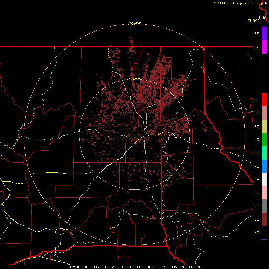This screenshot has width=269, height=269.
Task: Click the "DS" legend label
Action: coord(256,179)
